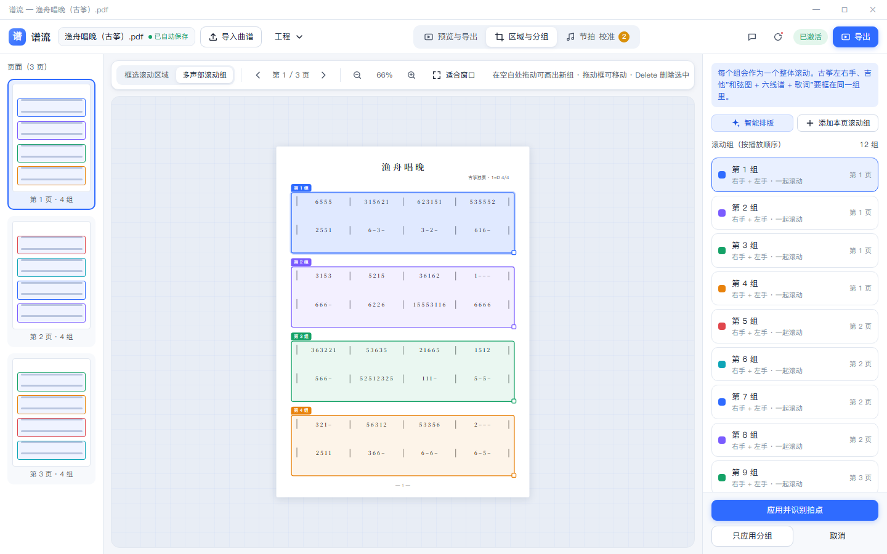Select 框选滚动区域 mode

click(147, 75)
